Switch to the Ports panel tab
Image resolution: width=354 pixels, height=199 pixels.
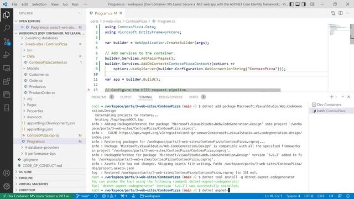194,97
